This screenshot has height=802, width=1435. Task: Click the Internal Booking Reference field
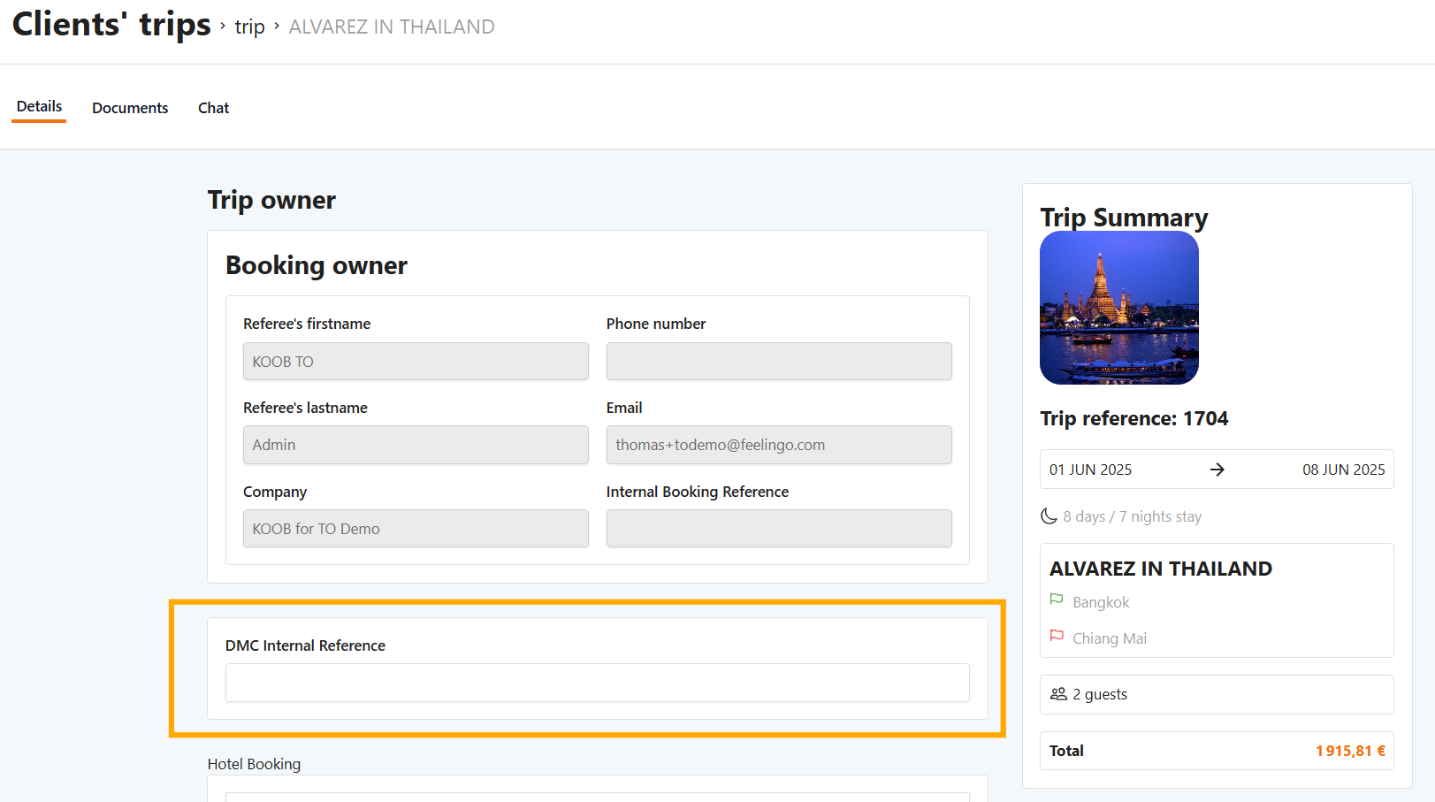[x=778, y=529]
